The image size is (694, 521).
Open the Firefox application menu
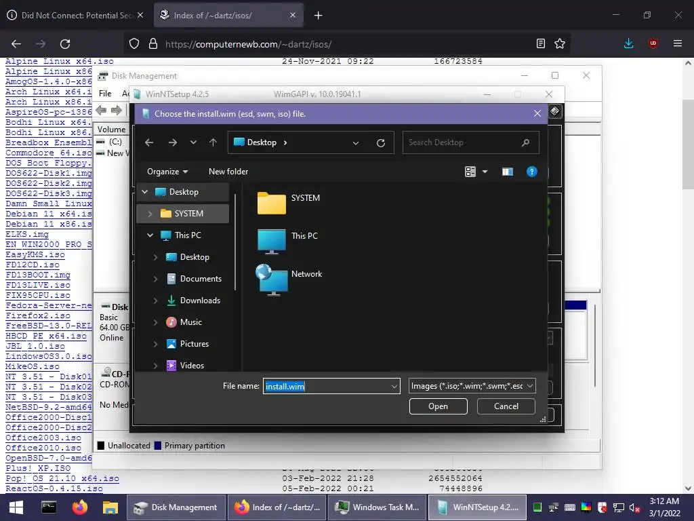point(677,43)
